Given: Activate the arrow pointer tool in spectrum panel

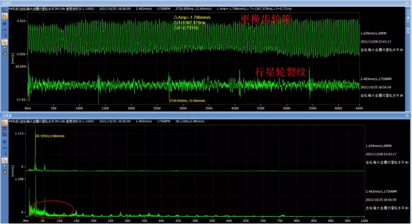Looking at the screenshot, I should click(5, 160).
